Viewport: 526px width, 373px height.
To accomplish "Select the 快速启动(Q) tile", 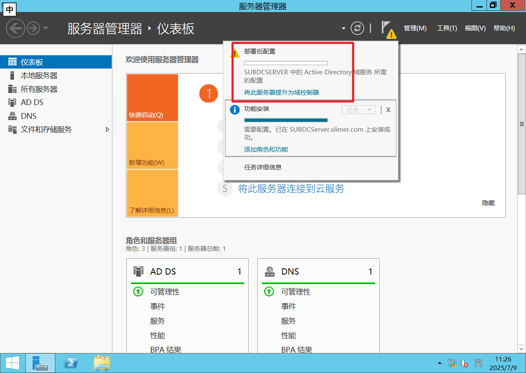I will pos(152,98).
